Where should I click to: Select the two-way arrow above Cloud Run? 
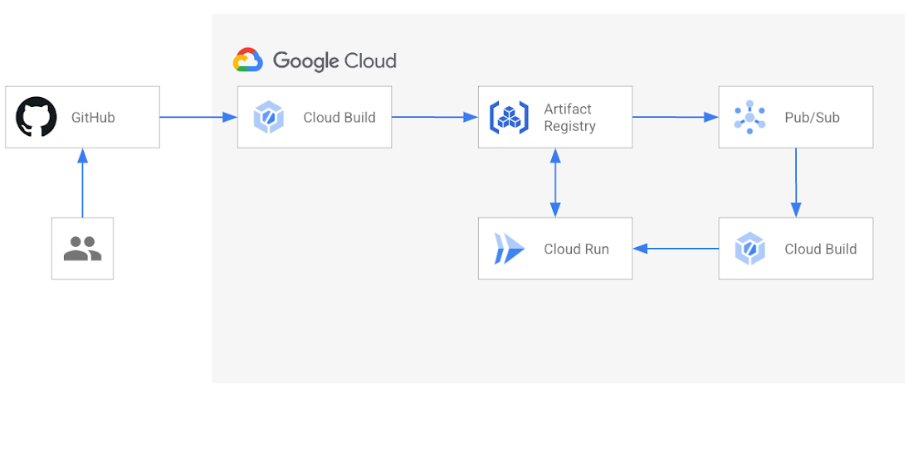(554, 183)
